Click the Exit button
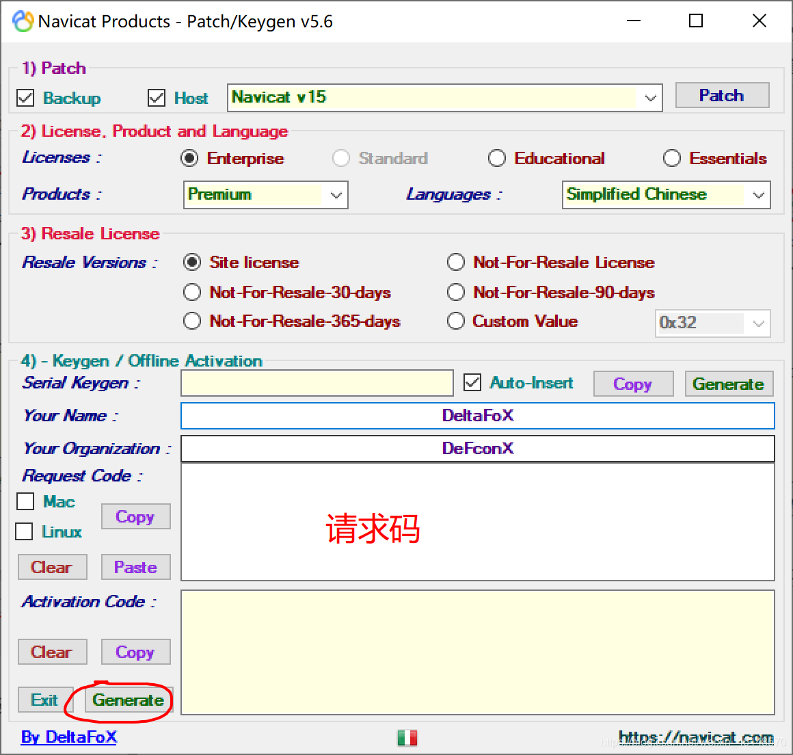 coord(45,700)
